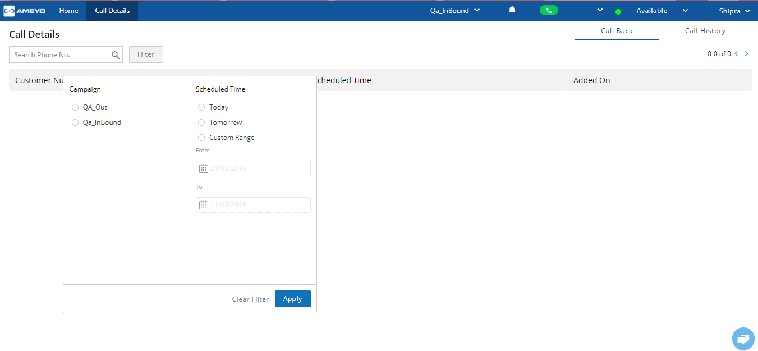Open the To date calendar icon
758x351 pixels.
204,205
